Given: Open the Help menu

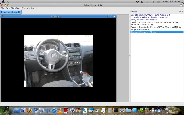Looking at the screenshot, I should pyautogui.click(x=33, y=8).
